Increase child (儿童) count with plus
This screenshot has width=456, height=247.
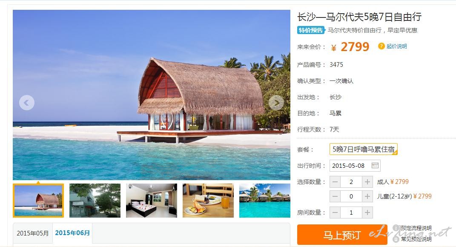coord(367,196)
